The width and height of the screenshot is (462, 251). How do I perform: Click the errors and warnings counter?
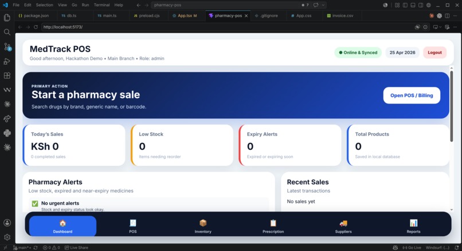[51, 248]
